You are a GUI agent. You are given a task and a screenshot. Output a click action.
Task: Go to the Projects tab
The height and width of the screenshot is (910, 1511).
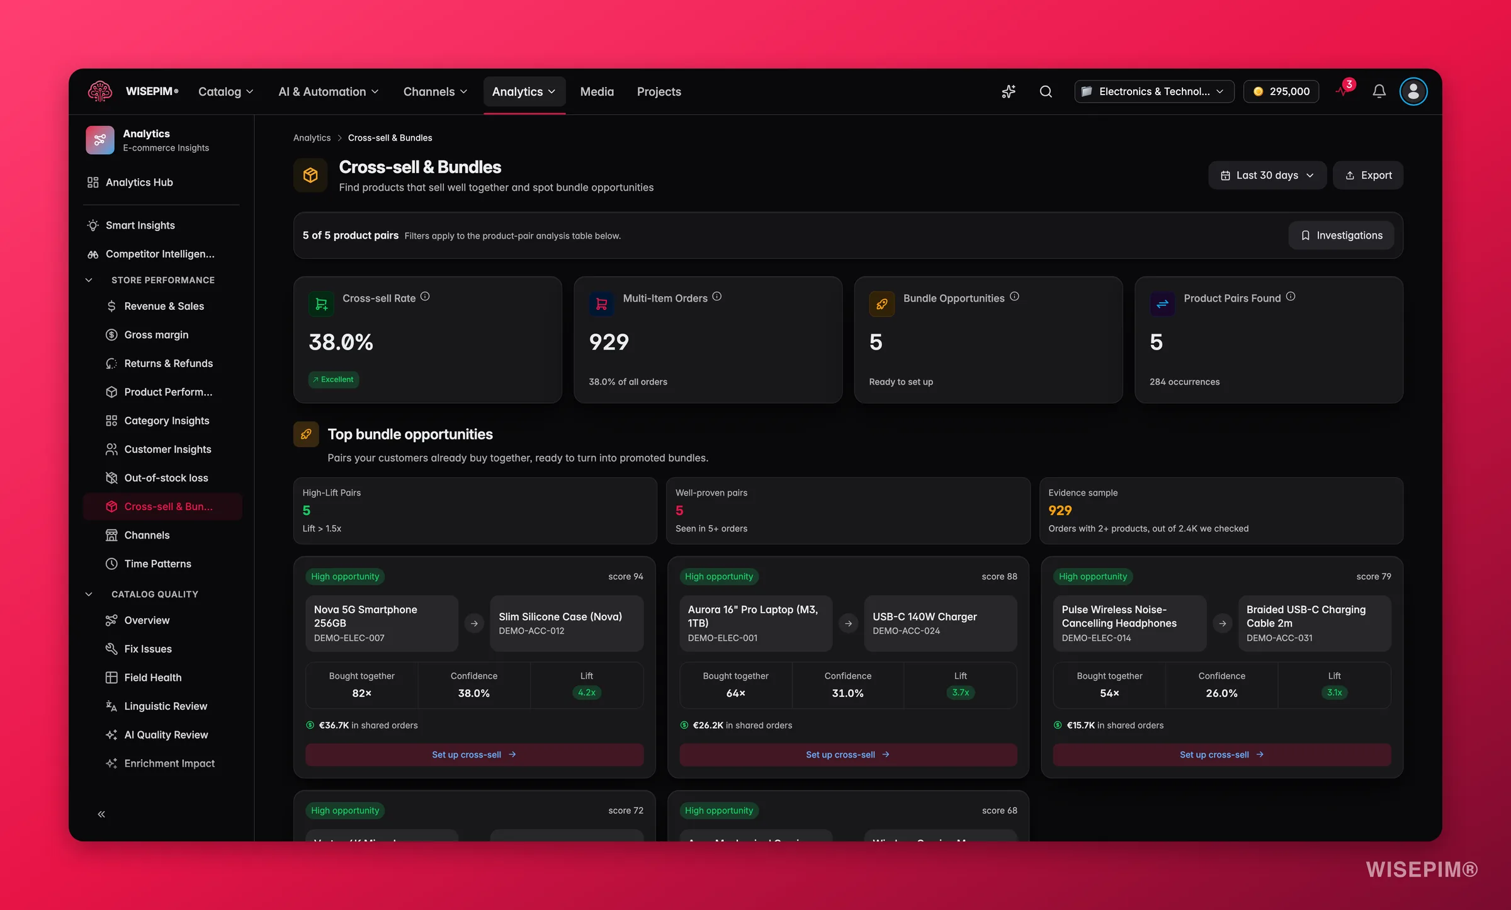coord(659,91)
